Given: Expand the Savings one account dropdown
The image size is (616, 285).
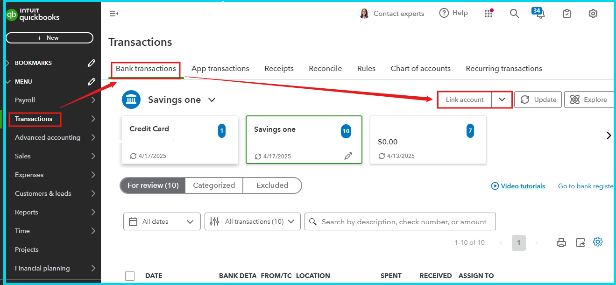Looking at the screenshot, I should click(212, 100).
